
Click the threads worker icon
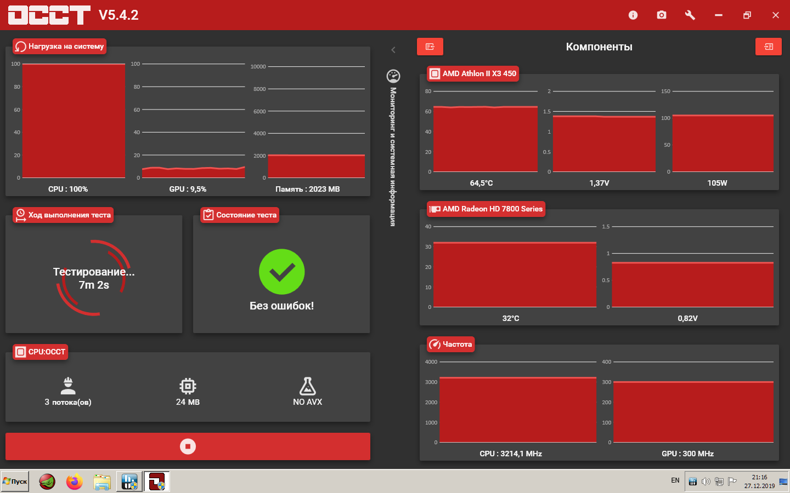tap(68, 386)
